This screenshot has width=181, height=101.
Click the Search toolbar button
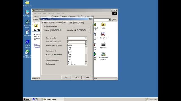click(x=55, y=17)
